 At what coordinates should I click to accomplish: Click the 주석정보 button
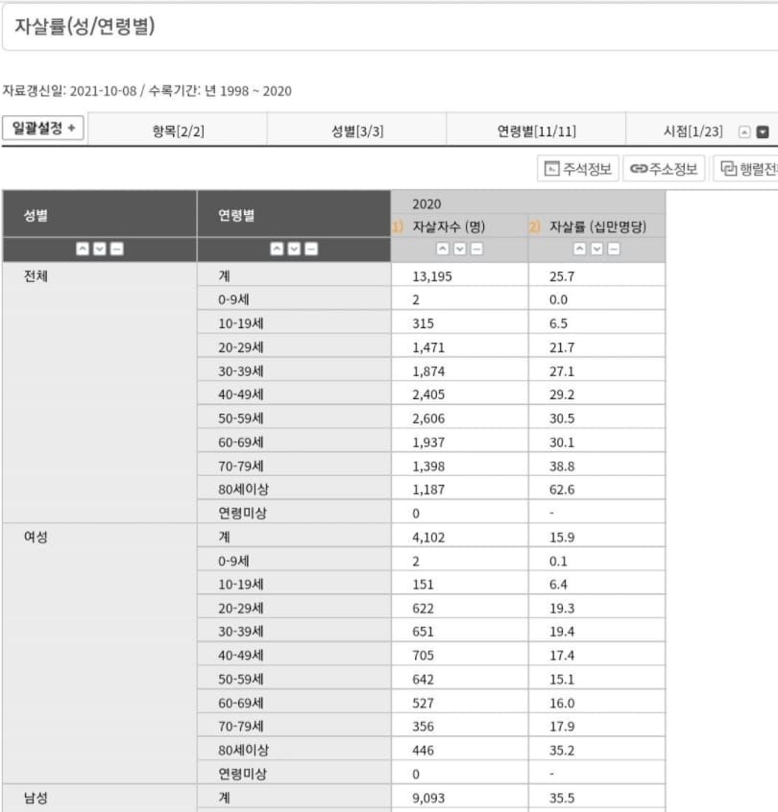[x=577, y=169]
